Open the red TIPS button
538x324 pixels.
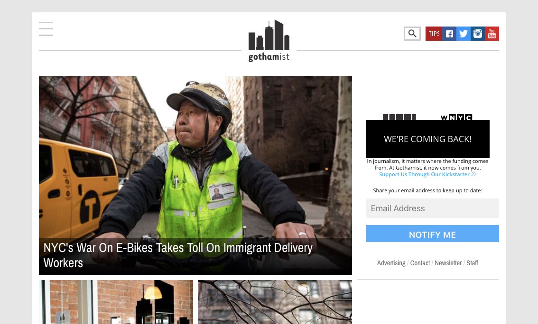click(434, 33)
